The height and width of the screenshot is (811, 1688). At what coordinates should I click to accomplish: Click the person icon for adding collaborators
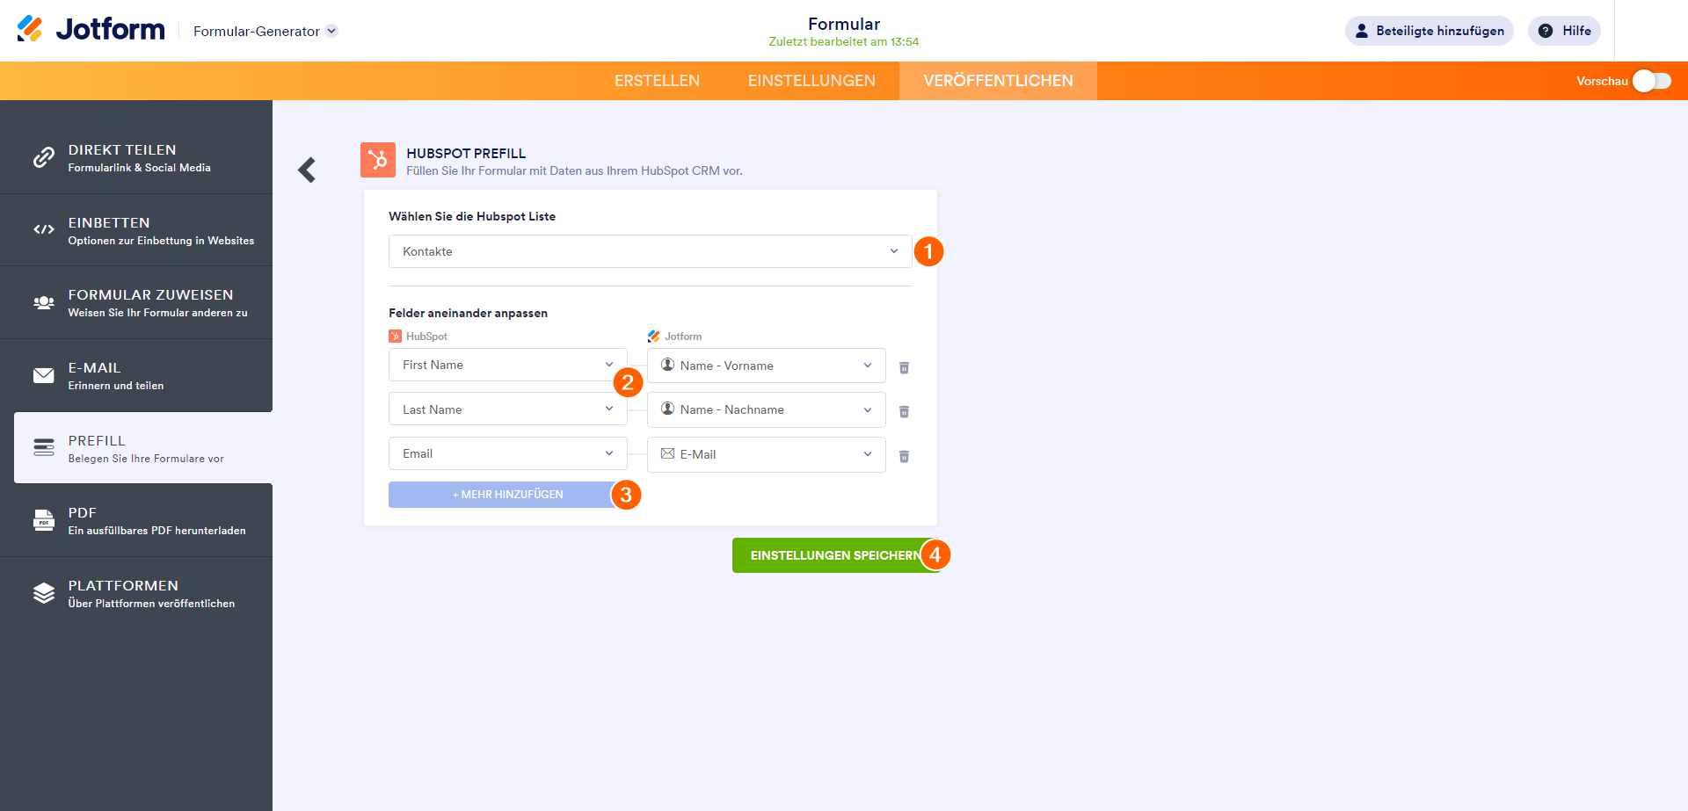click(1362, 31)
